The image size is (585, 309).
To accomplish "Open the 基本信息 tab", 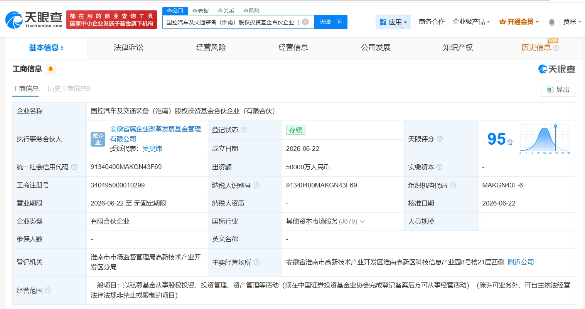I will [46, 48].
